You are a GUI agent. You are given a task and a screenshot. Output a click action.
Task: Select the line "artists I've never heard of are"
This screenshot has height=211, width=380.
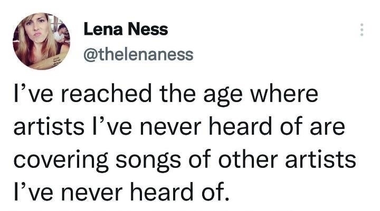(179, 127)
